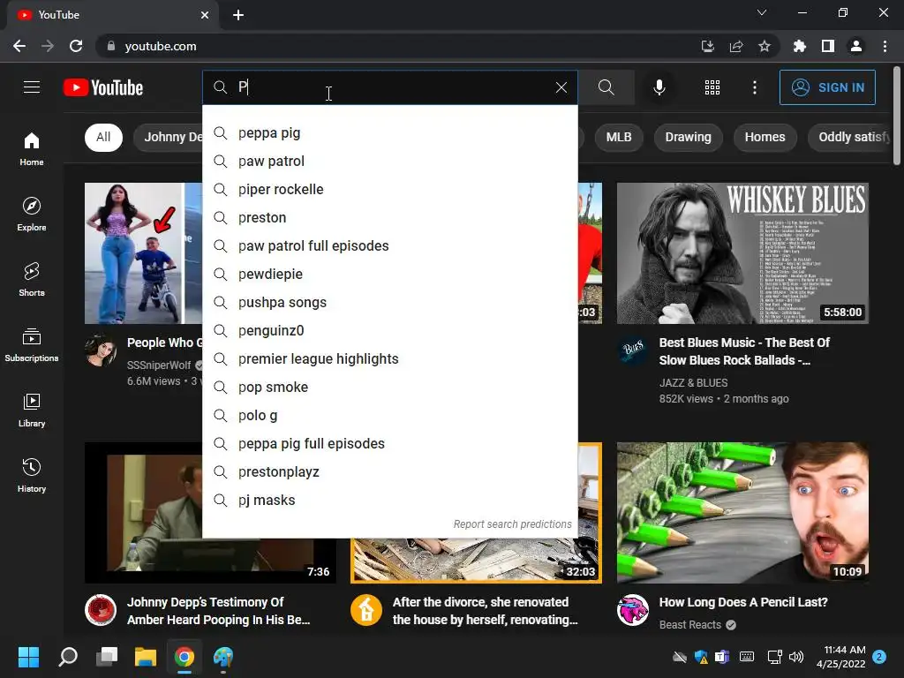Choose the 'peppa pig' suggestion

pyautogui.click(x=389, y=133)
